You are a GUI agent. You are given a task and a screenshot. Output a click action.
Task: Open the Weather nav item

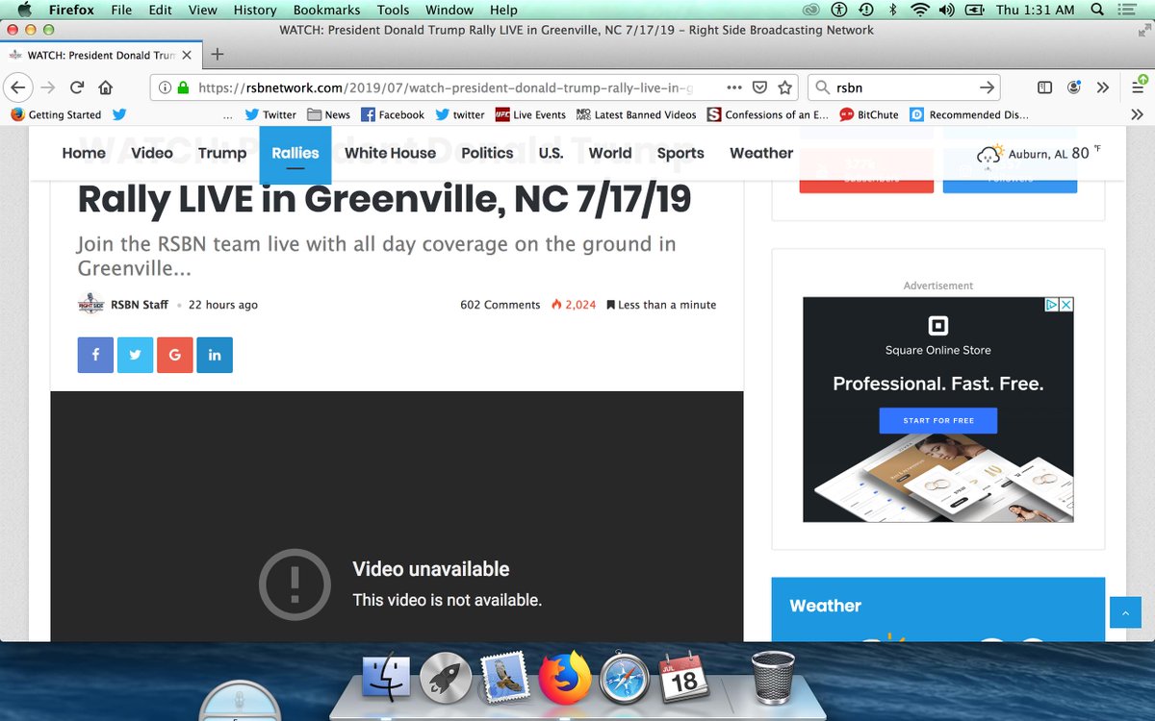tap(761, 153)
